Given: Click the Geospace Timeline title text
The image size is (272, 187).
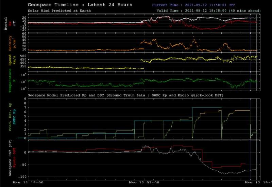Looking at the screenshot, I should (80, 5).
